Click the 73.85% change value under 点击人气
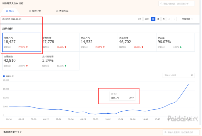The height and width of the screenshot is (136, 202). pyautogui.click(x=99, y=47)
